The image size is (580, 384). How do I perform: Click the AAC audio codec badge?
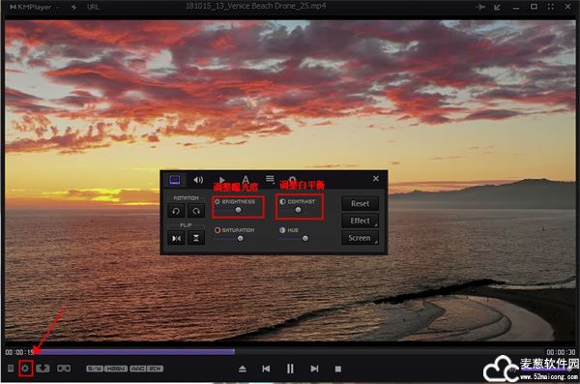138,369
